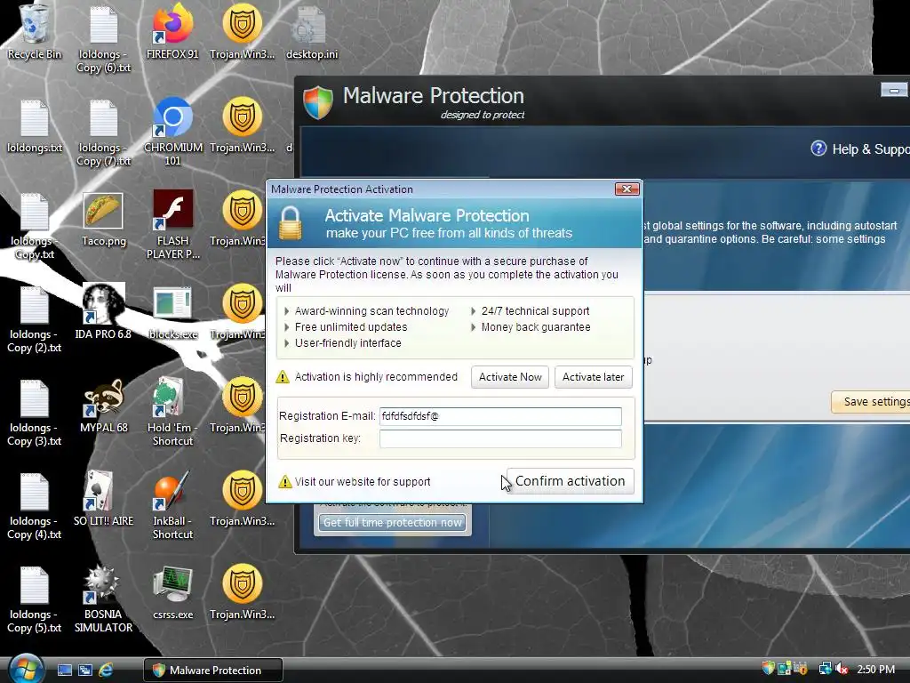The image size is (910, 683).
Task: Click the Activate Now button
Action: (509, 377)
